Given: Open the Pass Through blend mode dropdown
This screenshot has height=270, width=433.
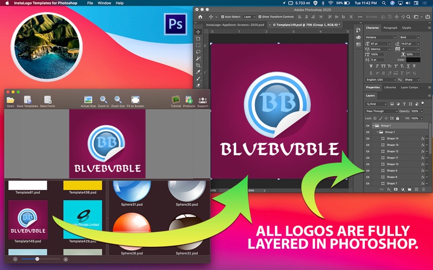Looking at the screenshot, I should 382,111.
